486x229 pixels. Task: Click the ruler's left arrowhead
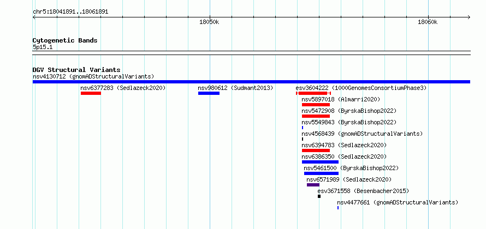[34, 17]
